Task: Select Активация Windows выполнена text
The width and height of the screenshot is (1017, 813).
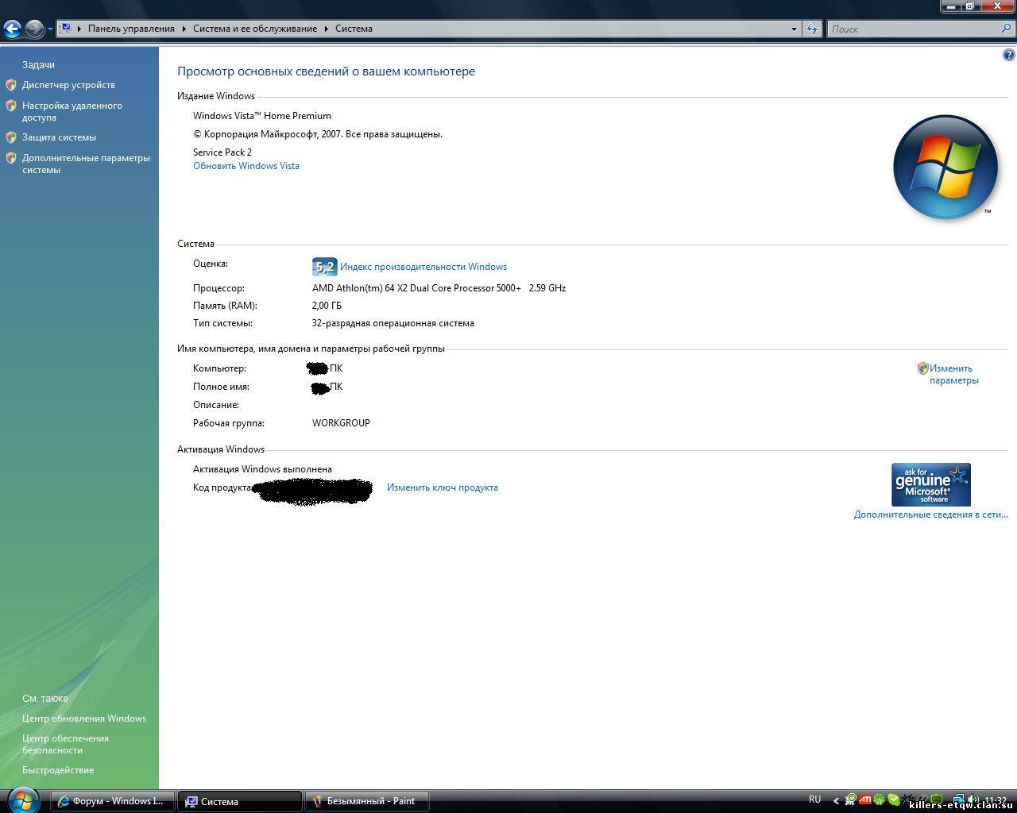Action: pyautogui.click(x=262, y=469)
